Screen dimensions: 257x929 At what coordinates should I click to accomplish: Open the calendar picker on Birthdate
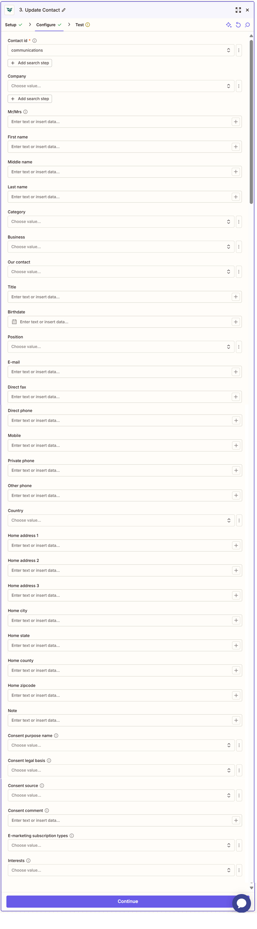click(14, 321)
